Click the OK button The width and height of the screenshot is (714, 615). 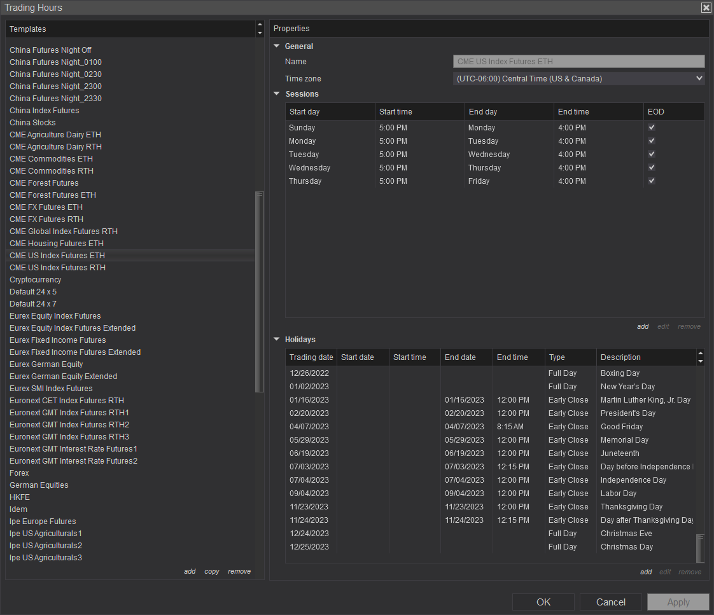coord(543,602)
